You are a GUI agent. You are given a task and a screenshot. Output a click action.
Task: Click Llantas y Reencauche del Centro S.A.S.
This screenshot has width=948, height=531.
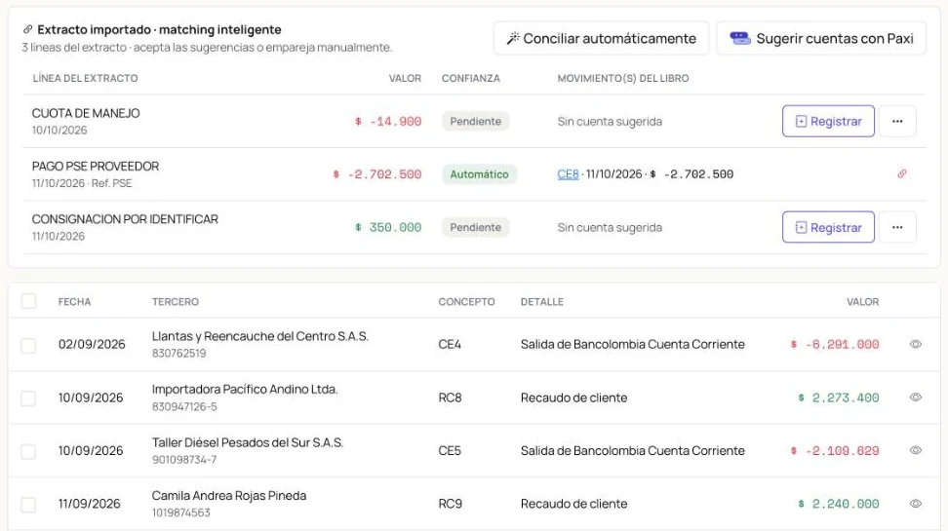(x=260, y=336)
